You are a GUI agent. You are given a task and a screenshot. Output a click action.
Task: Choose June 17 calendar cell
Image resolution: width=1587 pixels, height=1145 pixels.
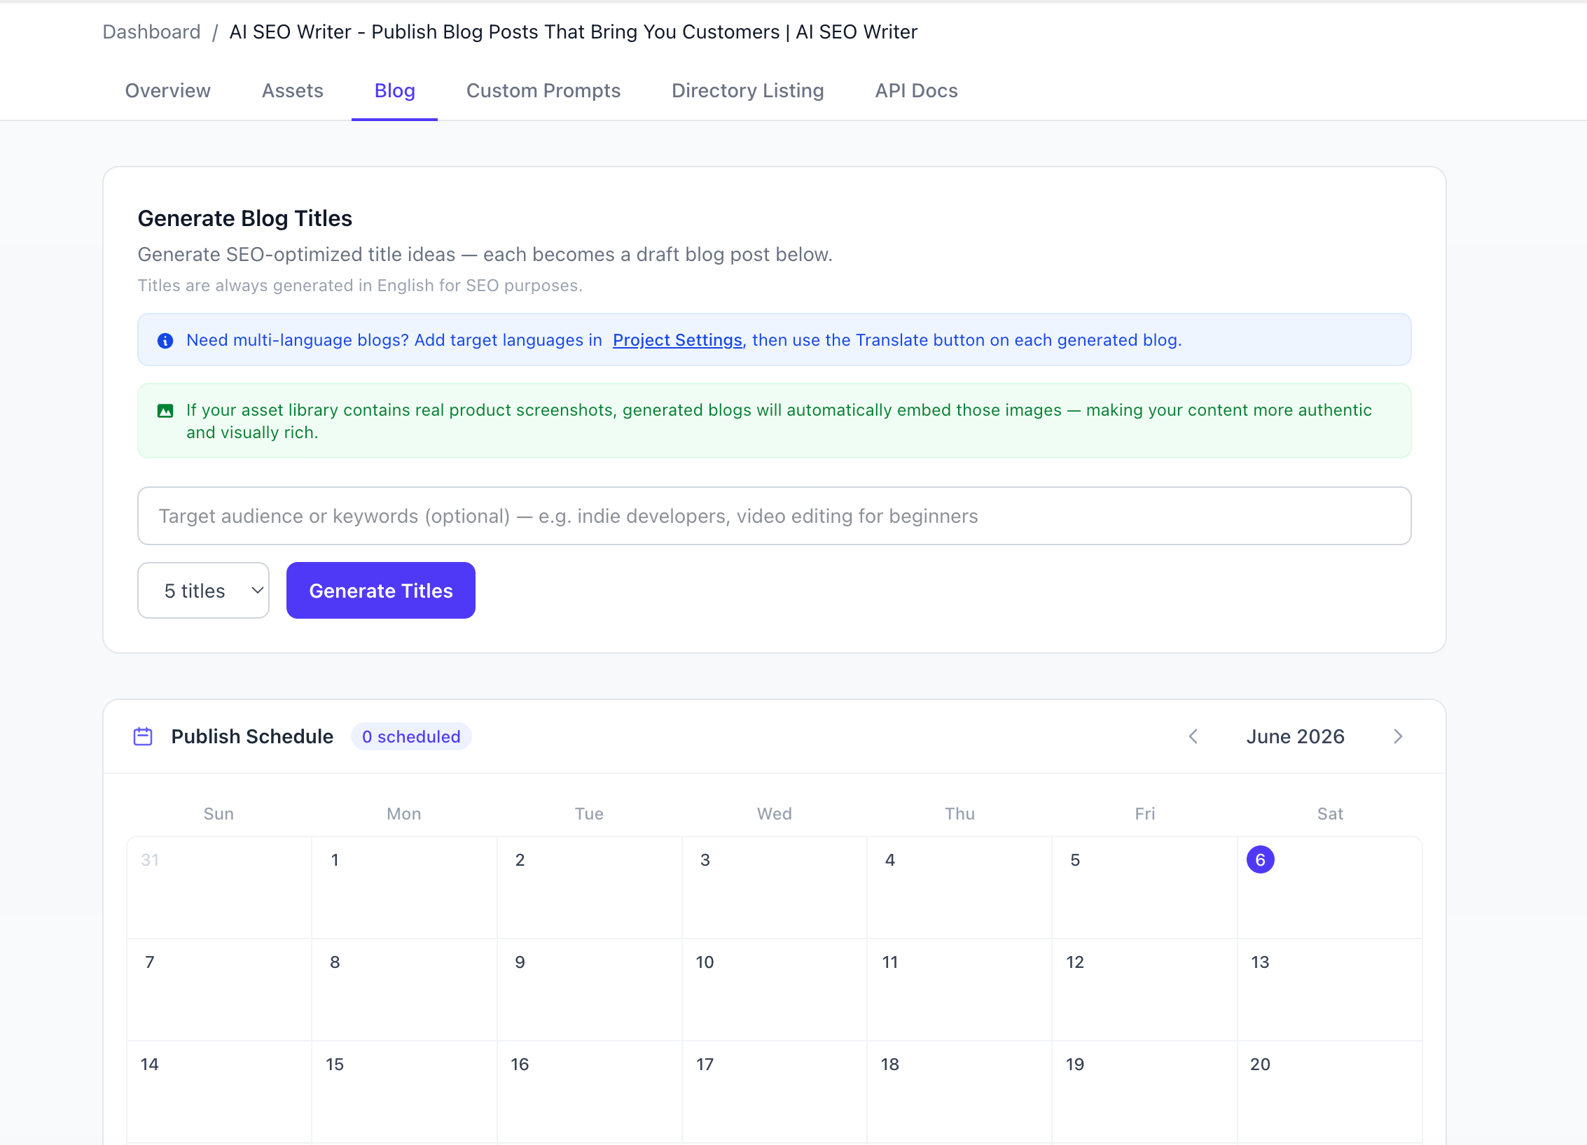click(x=775, y=1092)
